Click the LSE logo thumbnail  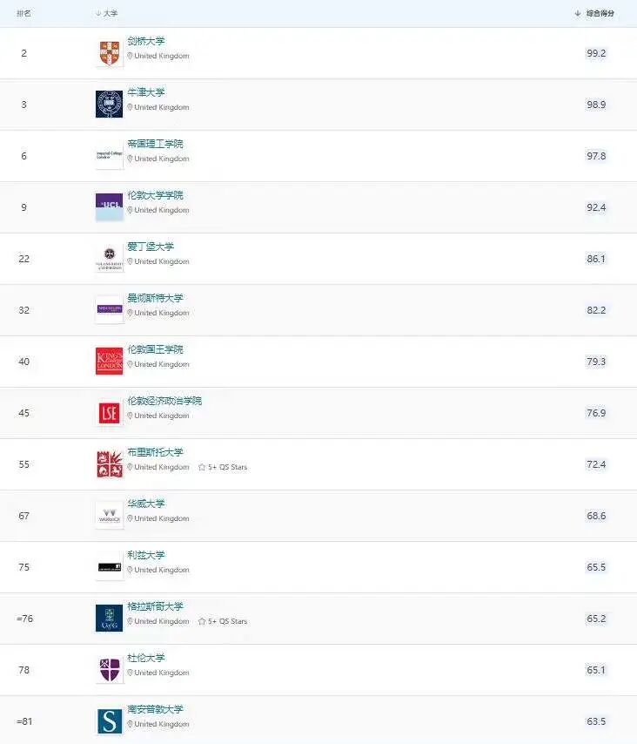108,412
